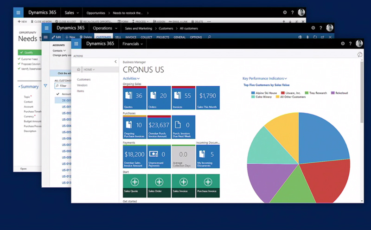Open the app launcher in Sales window
The image size is (371, 230).
click(x=18, y=13)
